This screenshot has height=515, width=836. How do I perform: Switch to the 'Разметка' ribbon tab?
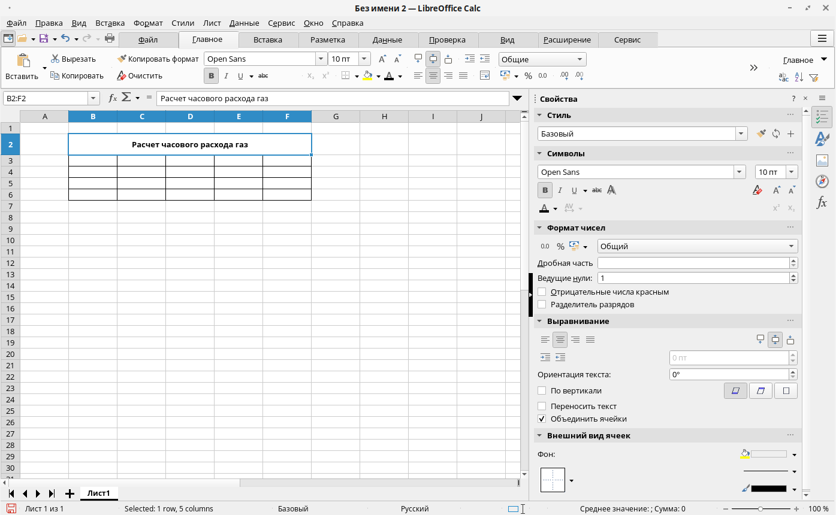point(328,40)
